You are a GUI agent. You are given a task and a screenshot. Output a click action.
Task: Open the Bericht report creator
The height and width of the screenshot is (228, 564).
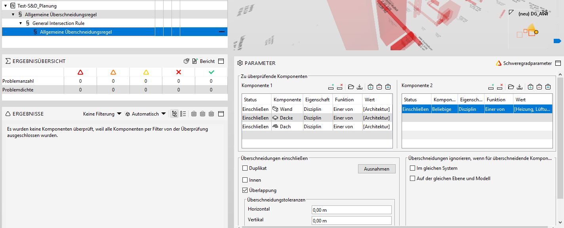click(204, 61)
